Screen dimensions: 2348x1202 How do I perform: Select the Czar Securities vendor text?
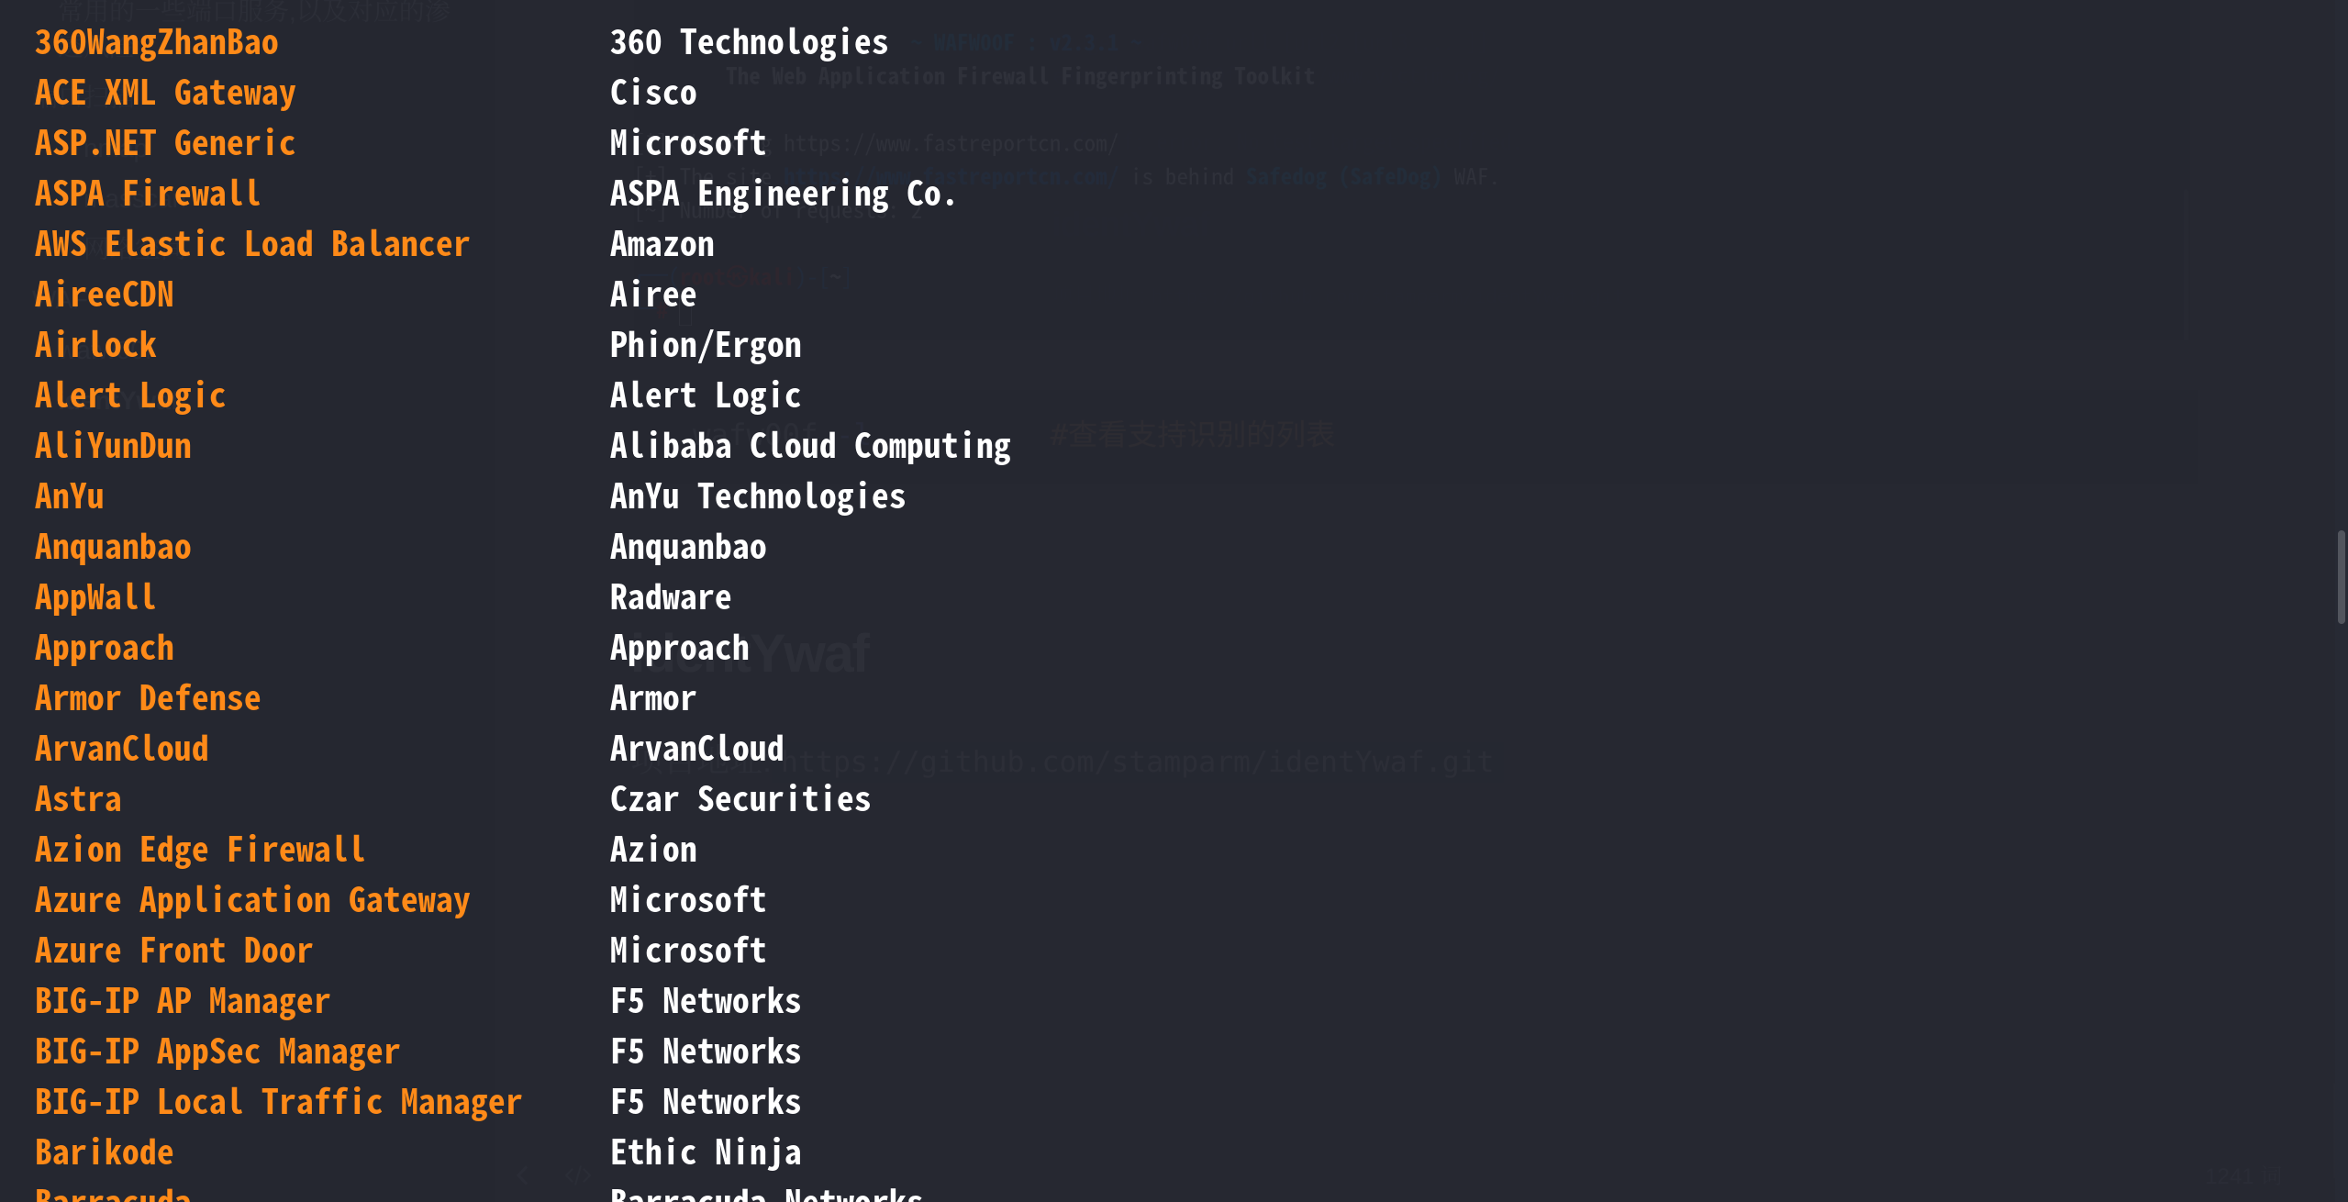[x=740, y=800]
